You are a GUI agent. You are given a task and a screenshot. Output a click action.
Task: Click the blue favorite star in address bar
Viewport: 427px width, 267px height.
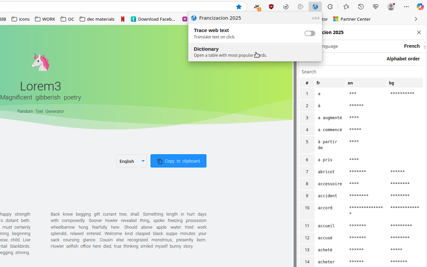(x=239, y=7)
